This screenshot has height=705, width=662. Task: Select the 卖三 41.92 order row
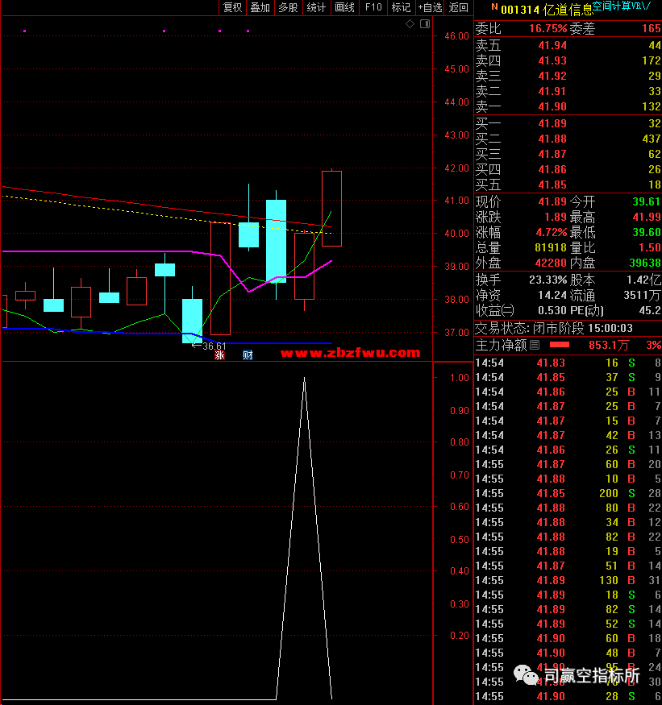click(x=568, y=76)
